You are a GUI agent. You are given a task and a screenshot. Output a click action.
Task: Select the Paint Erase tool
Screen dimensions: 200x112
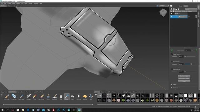tap(42, 97)
